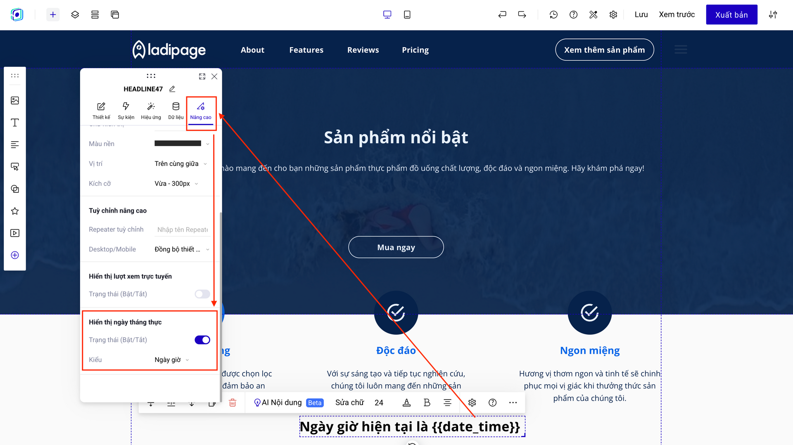Expand the Kiểu Ngày giờ dropdown
This screenshot has height=445, width=793.
tap(172, 360)
